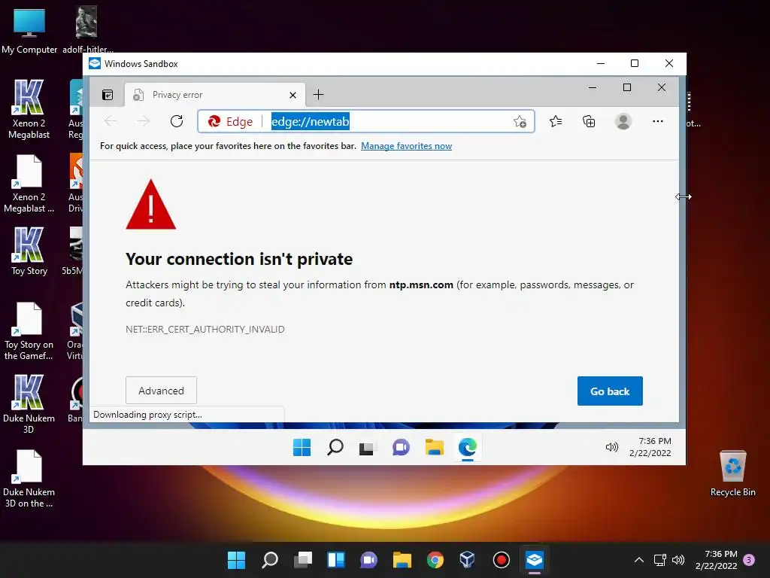Open sandbox taskbar Search
Screen dimensions: 770x578
(335, 447)
